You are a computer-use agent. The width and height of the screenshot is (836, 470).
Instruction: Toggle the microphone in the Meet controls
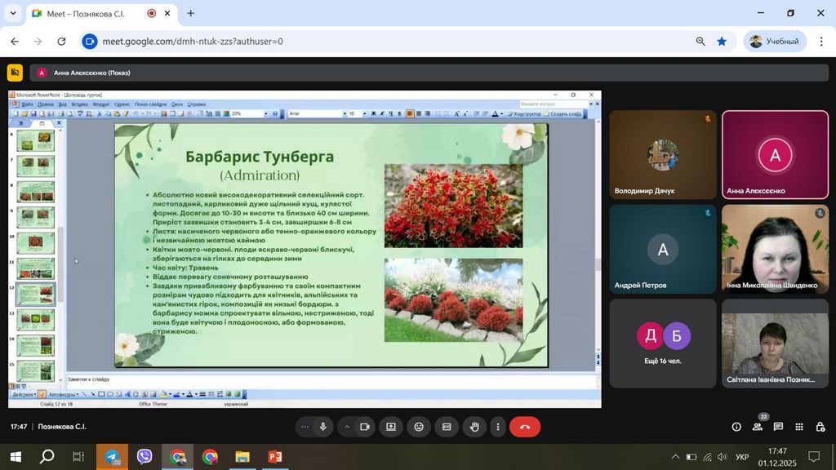[x=323, y=427]
